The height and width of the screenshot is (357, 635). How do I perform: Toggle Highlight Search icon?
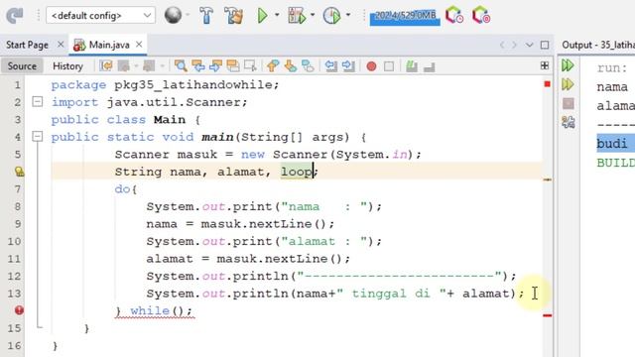[233, 65]
